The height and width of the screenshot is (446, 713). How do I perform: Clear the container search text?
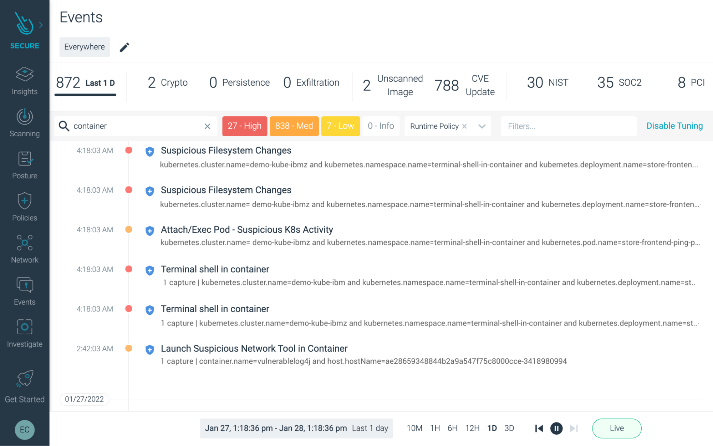click(x=207, y=126)
